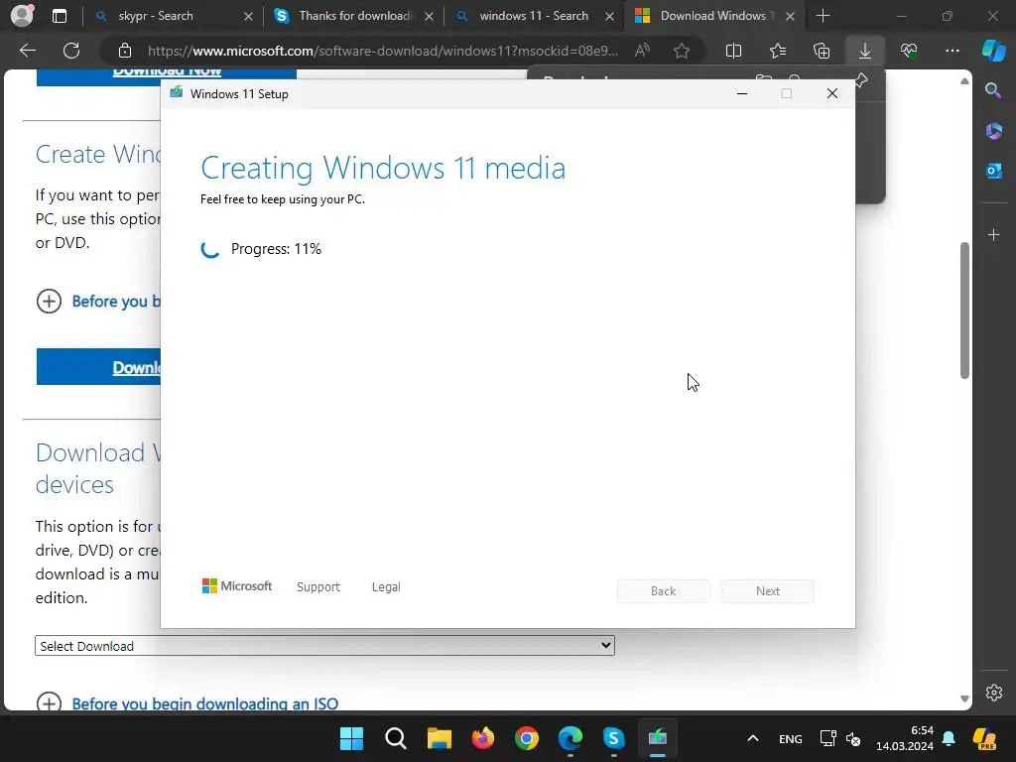The height and width of the screenshot is (762, 1016).
Task: Open Collections panel
Action: (x=821, y=51)
